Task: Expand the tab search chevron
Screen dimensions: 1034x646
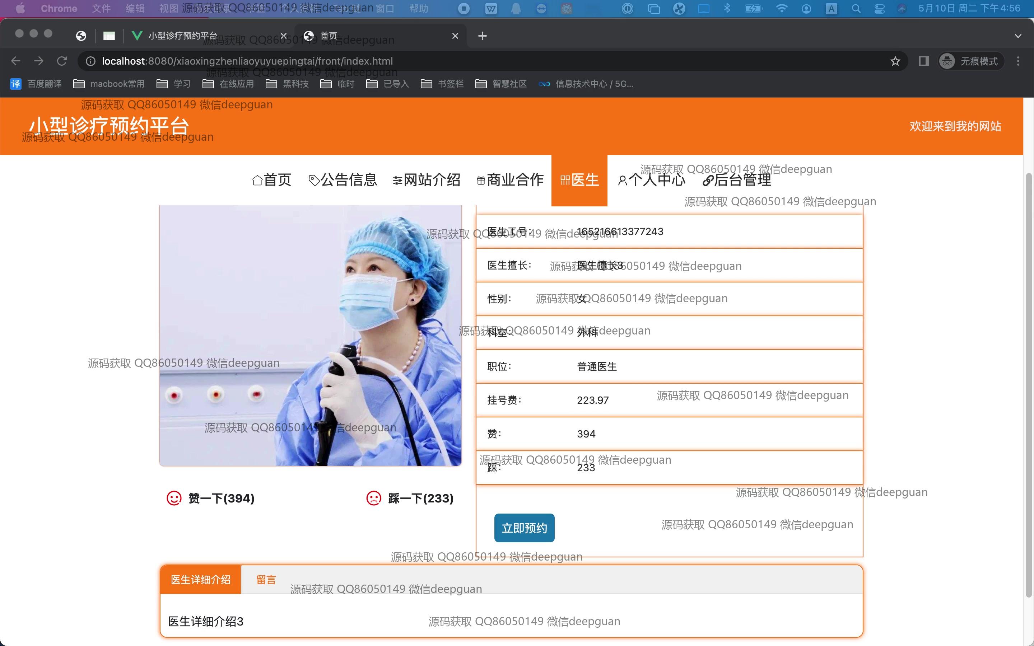Action: (x=1018, y=36)
